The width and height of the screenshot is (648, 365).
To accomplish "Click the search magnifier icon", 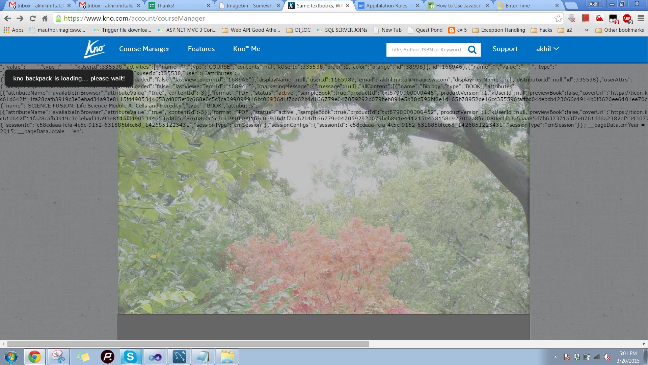I will click(x=472, y=50).
